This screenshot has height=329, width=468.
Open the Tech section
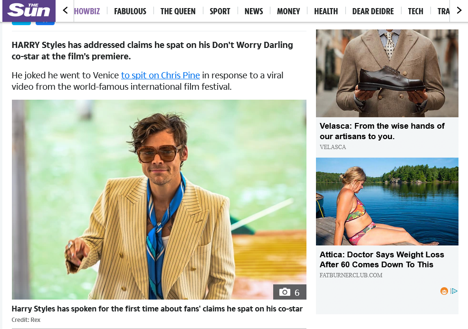point(415,11)
